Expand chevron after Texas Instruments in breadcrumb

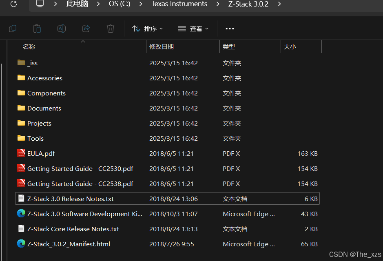218,4
